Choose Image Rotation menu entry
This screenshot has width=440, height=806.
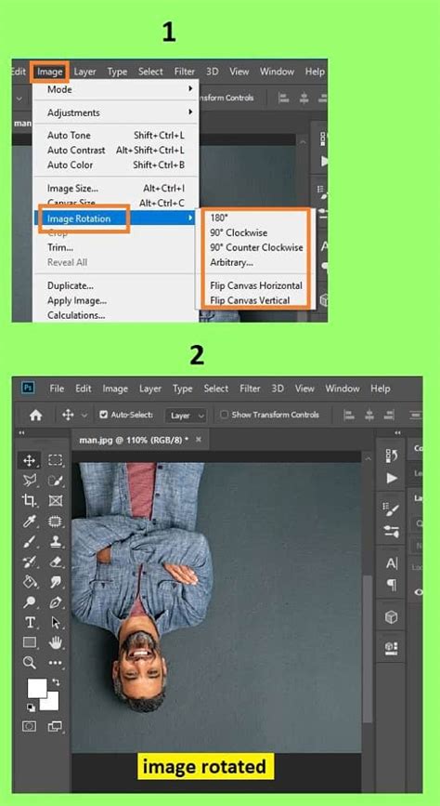click(x=115, y=218)
